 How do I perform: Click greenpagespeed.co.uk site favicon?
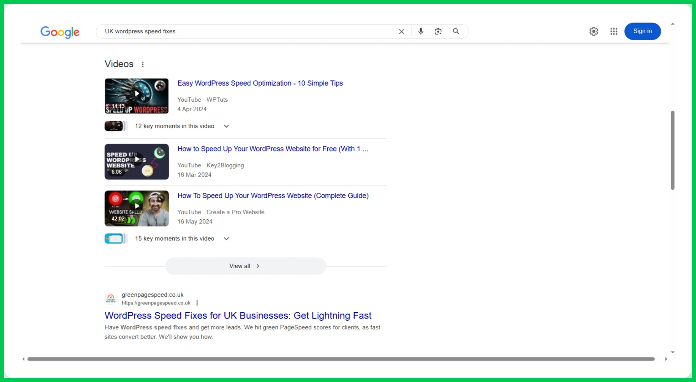(111, 298)
